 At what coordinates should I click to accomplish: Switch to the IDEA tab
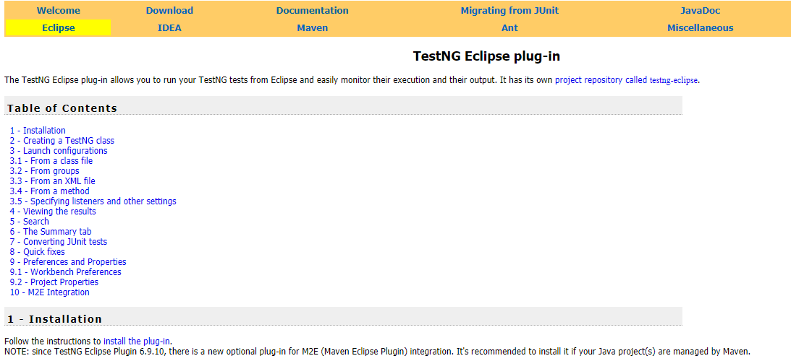(x=169, y=27)
